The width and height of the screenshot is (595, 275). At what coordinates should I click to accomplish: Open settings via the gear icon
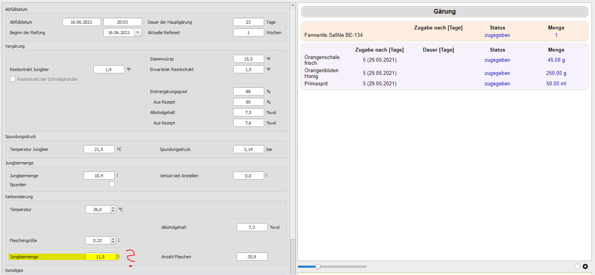coord(585,266)
